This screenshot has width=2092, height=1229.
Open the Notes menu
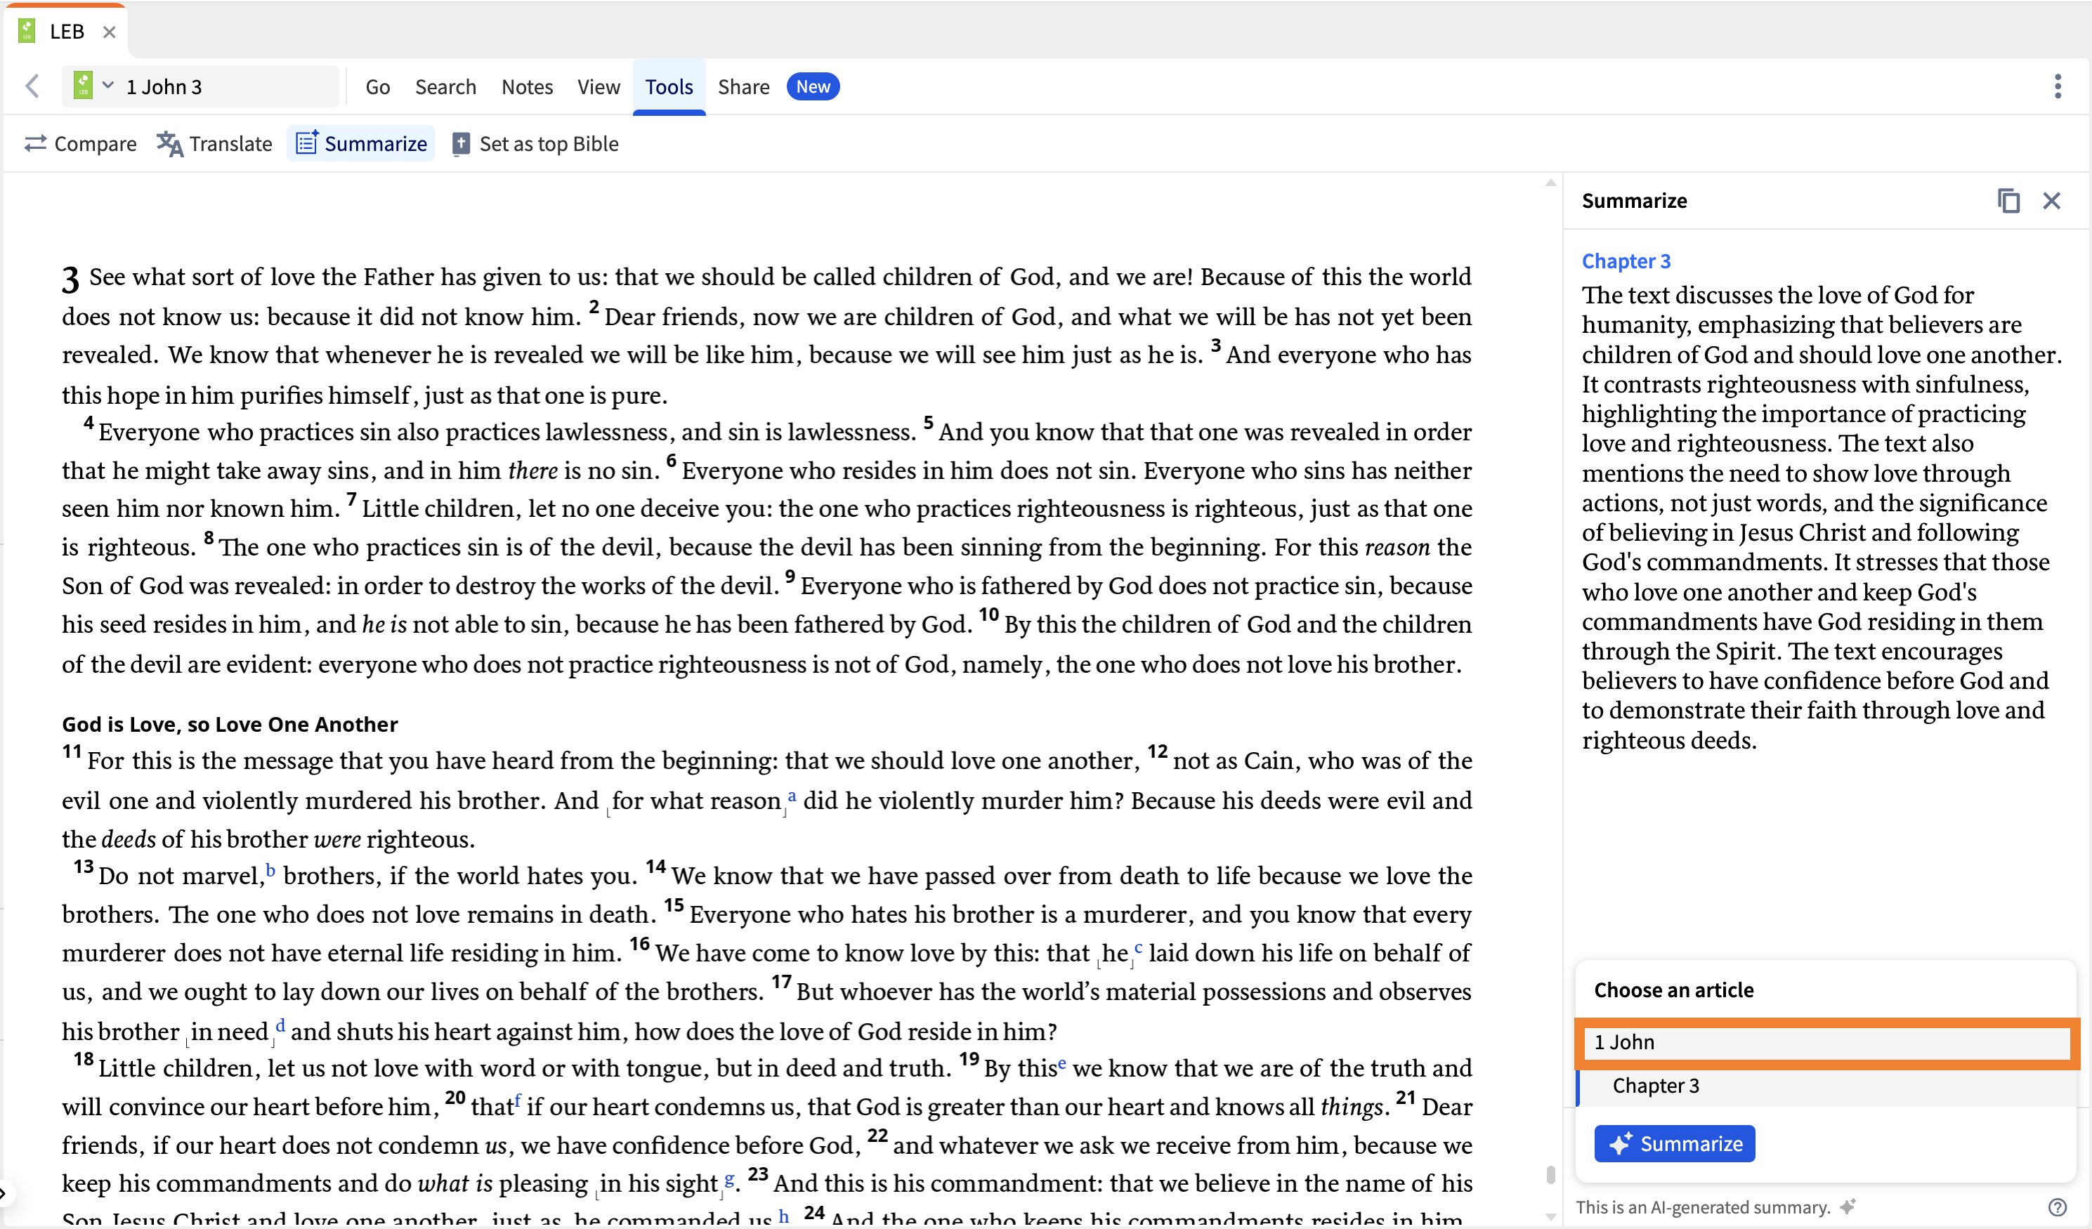(527, 87)
